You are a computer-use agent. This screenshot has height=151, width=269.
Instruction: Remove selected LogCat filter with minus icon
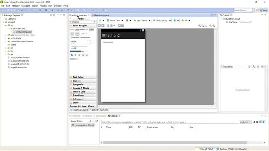point(93,121)
